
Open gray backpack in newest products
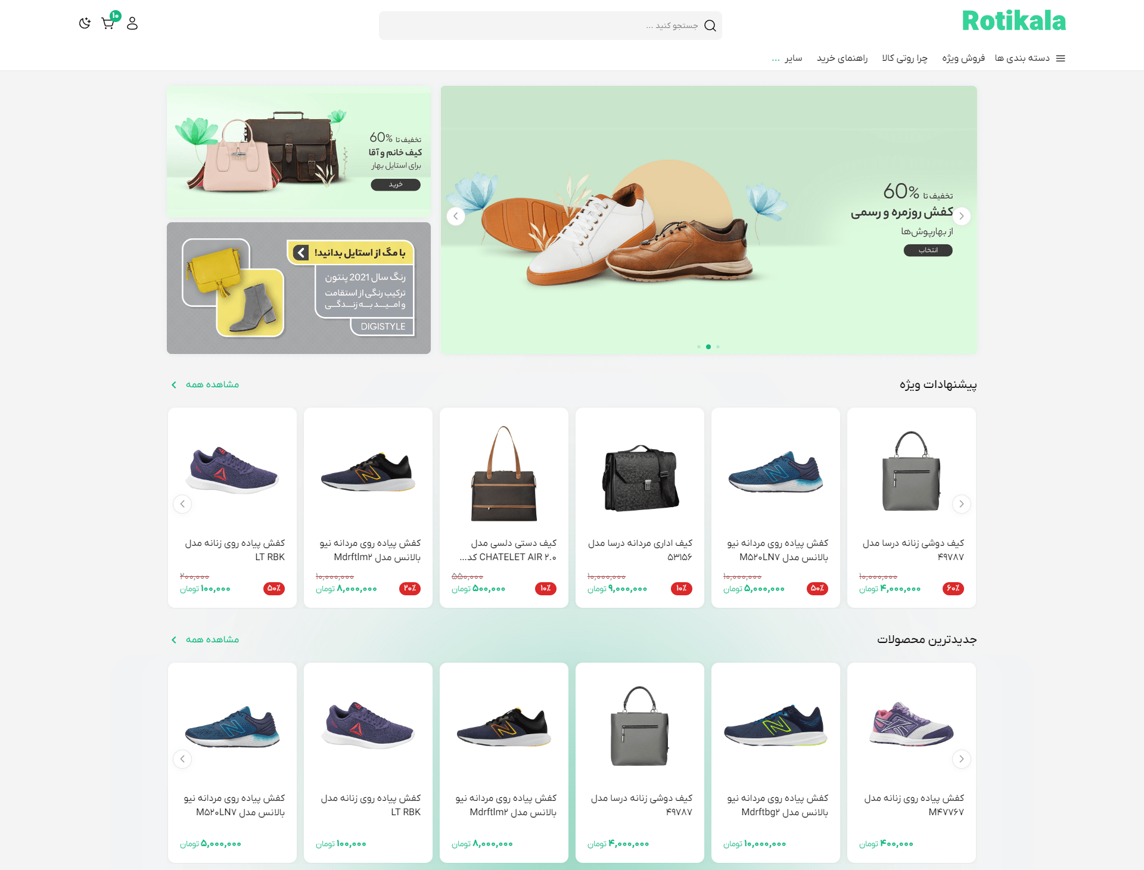(640, 726)
